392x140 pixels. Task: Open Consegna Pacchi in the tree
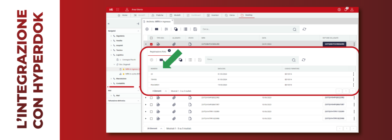coord(129,60)
